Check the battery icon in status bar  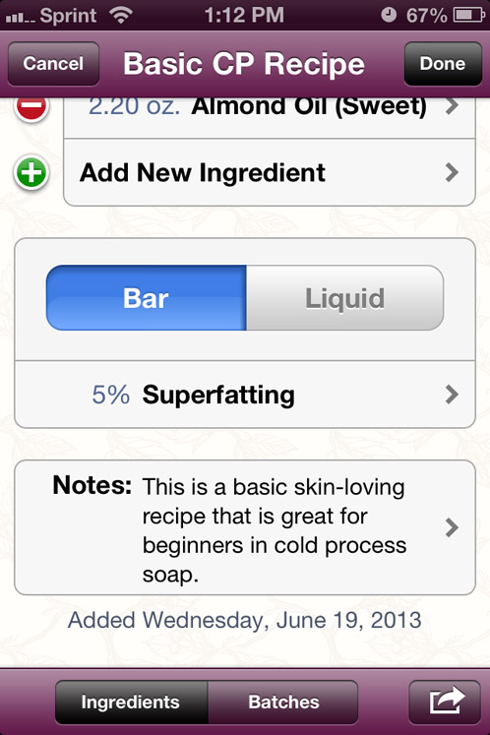469,15
